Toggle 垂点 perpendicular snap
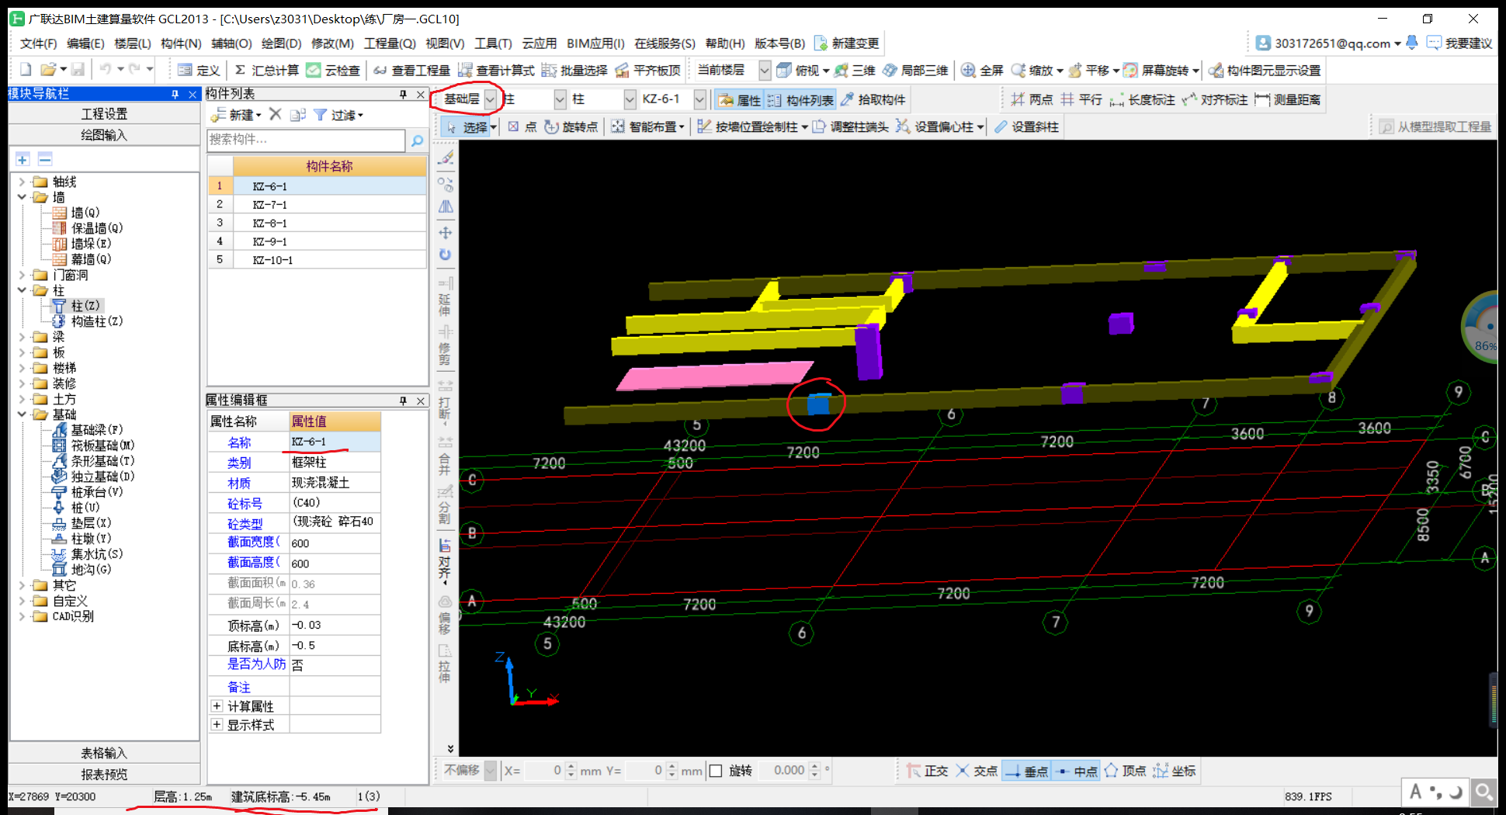Viewport: 1506px width, 815px height. [x=1025, y=771]
